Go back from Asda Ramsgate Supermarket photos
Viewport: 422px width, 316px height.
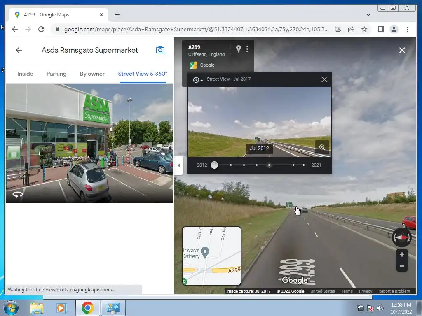(19, 50)
